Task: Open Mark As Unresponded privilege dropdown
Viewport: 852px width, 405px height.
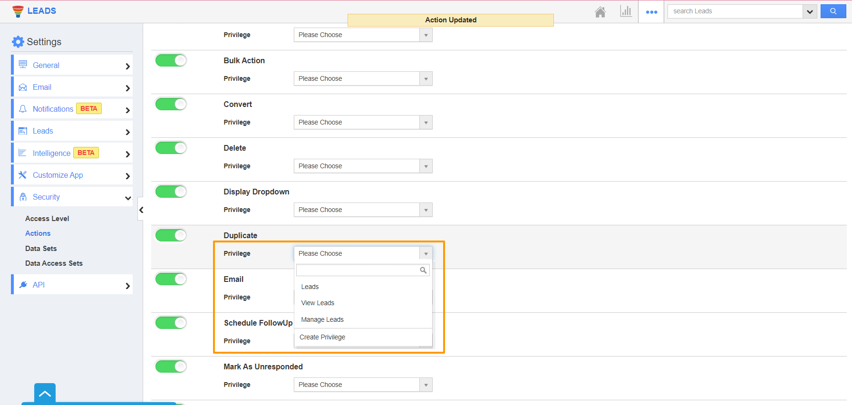Action: coord(363,385)
